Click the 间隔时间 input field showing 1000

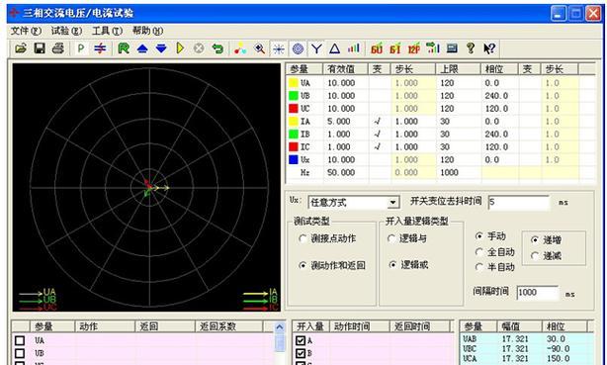pyautogui.click(x=538, y=293)
